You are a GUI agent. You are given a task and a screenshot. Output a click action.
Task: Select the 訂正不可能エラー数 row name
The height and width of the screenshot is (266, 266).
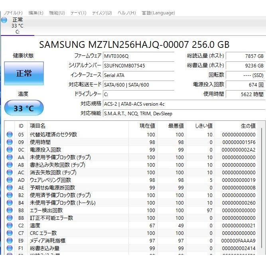pos(51,218)
